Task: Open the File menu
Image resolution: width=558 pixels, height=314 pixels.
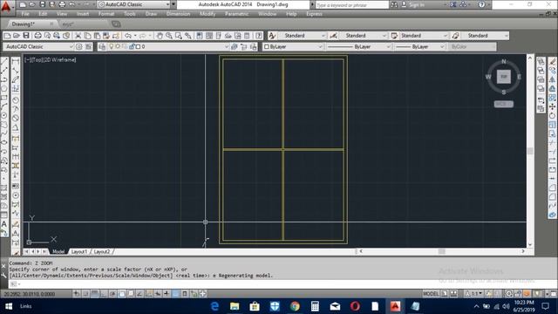Action: click(25, 14)
